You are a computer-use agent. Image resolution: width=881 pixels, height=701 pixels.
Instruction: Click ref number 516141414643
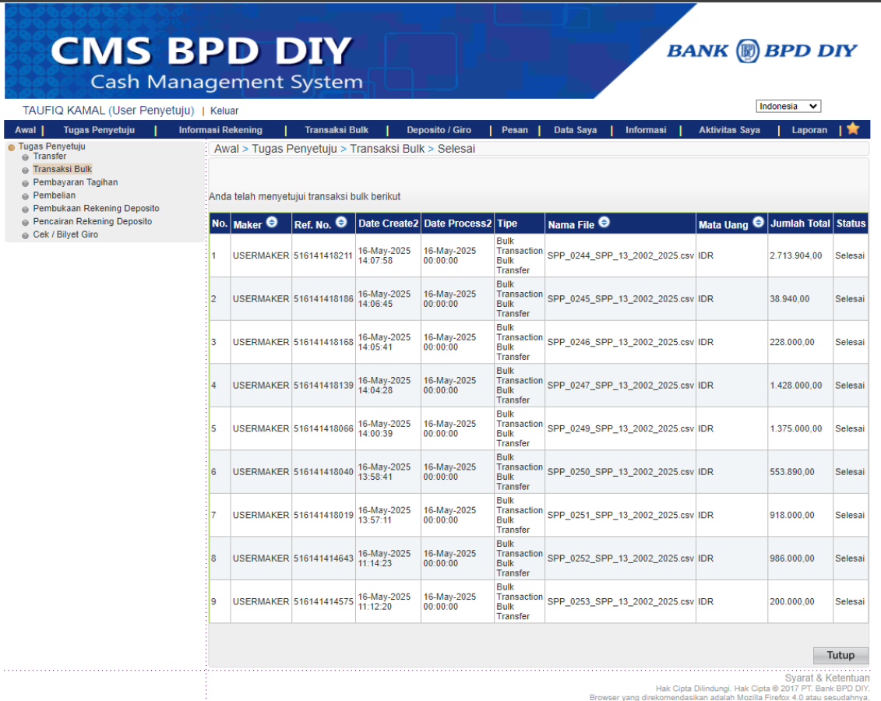point(323,558)
